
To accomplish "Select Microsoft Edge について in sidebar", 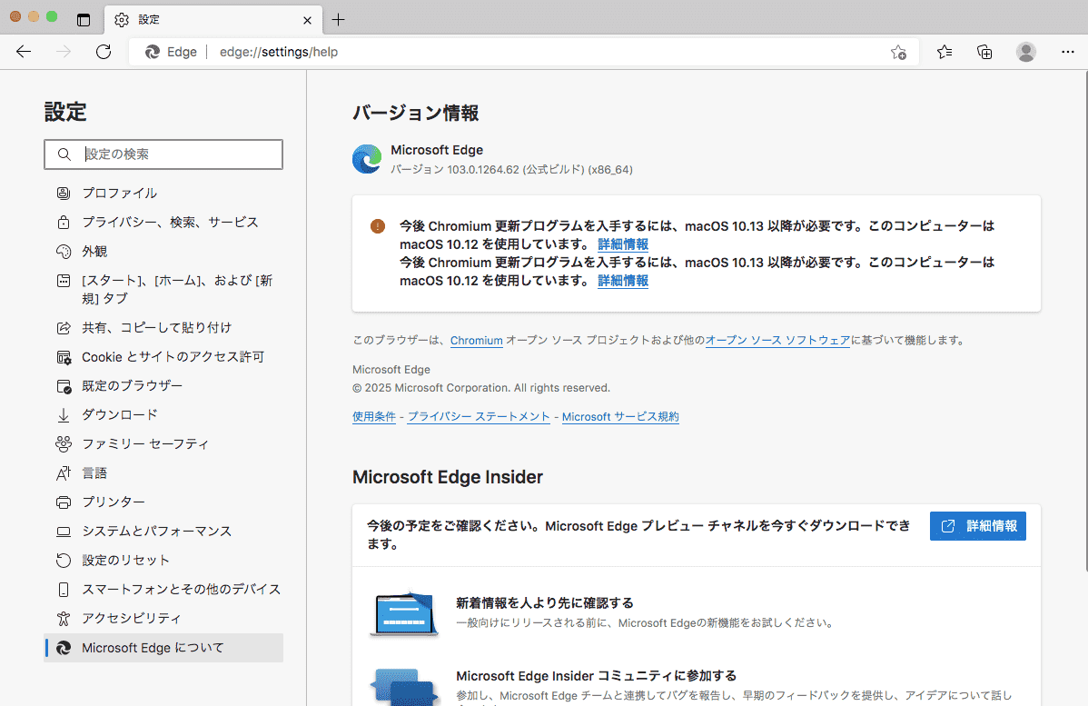I will click(x=163, y=648).
